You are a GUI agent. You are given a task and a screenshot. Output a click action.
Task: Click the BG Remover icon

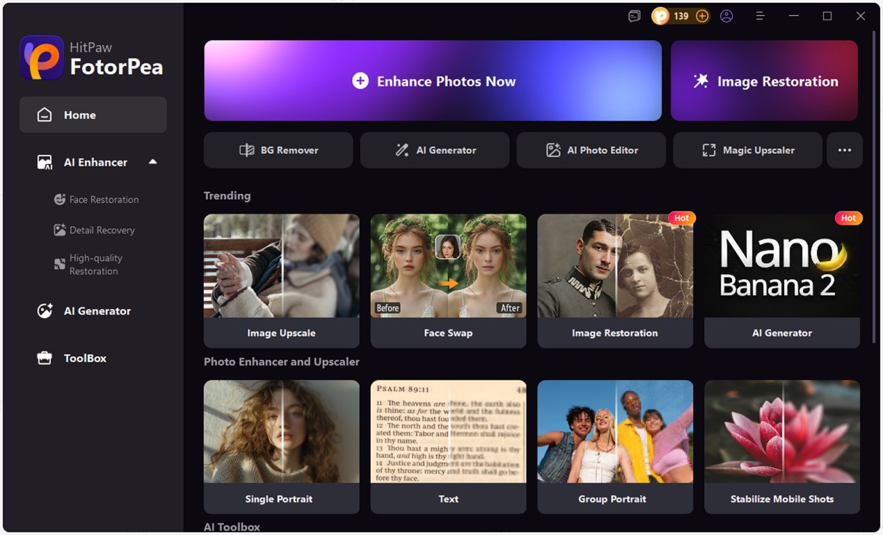tap(247, 150)
